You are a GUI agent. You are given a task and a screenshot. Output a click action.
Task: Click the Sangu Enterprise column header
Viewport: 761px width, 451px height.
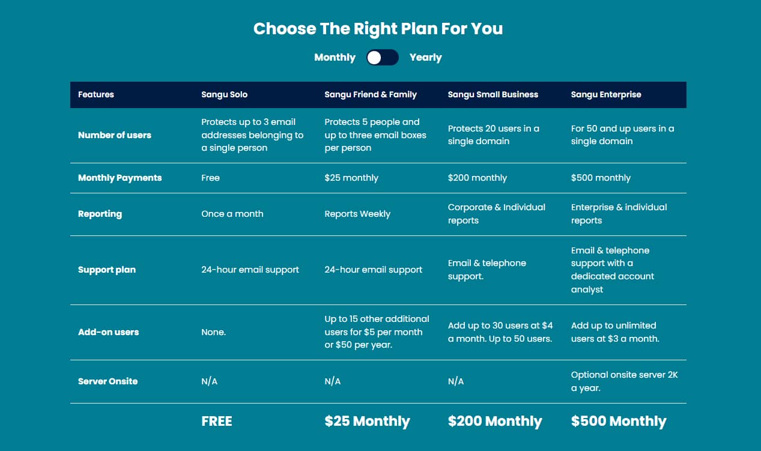(x=606, y=94)
